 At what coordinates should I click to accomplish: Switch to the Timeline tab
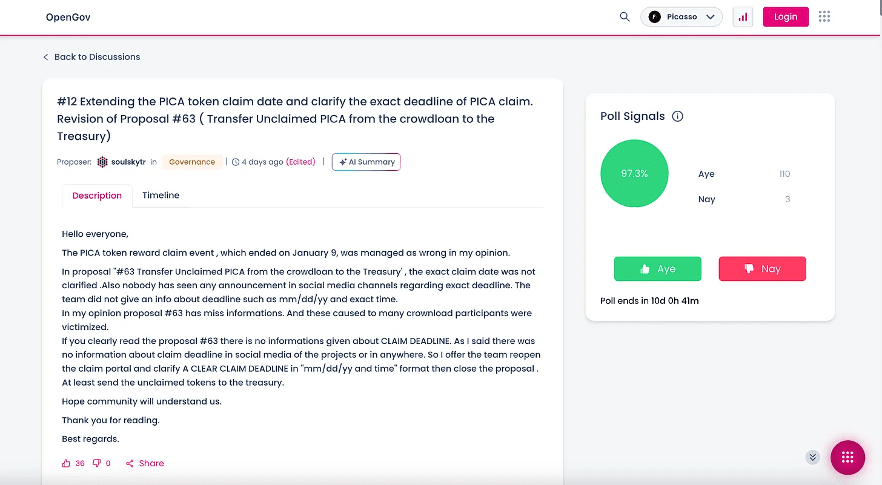pos(161,196)
